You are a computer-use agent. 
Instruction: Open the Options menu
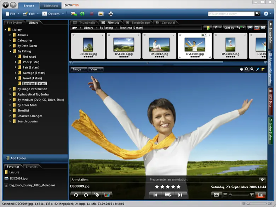(x=53, y=14)
